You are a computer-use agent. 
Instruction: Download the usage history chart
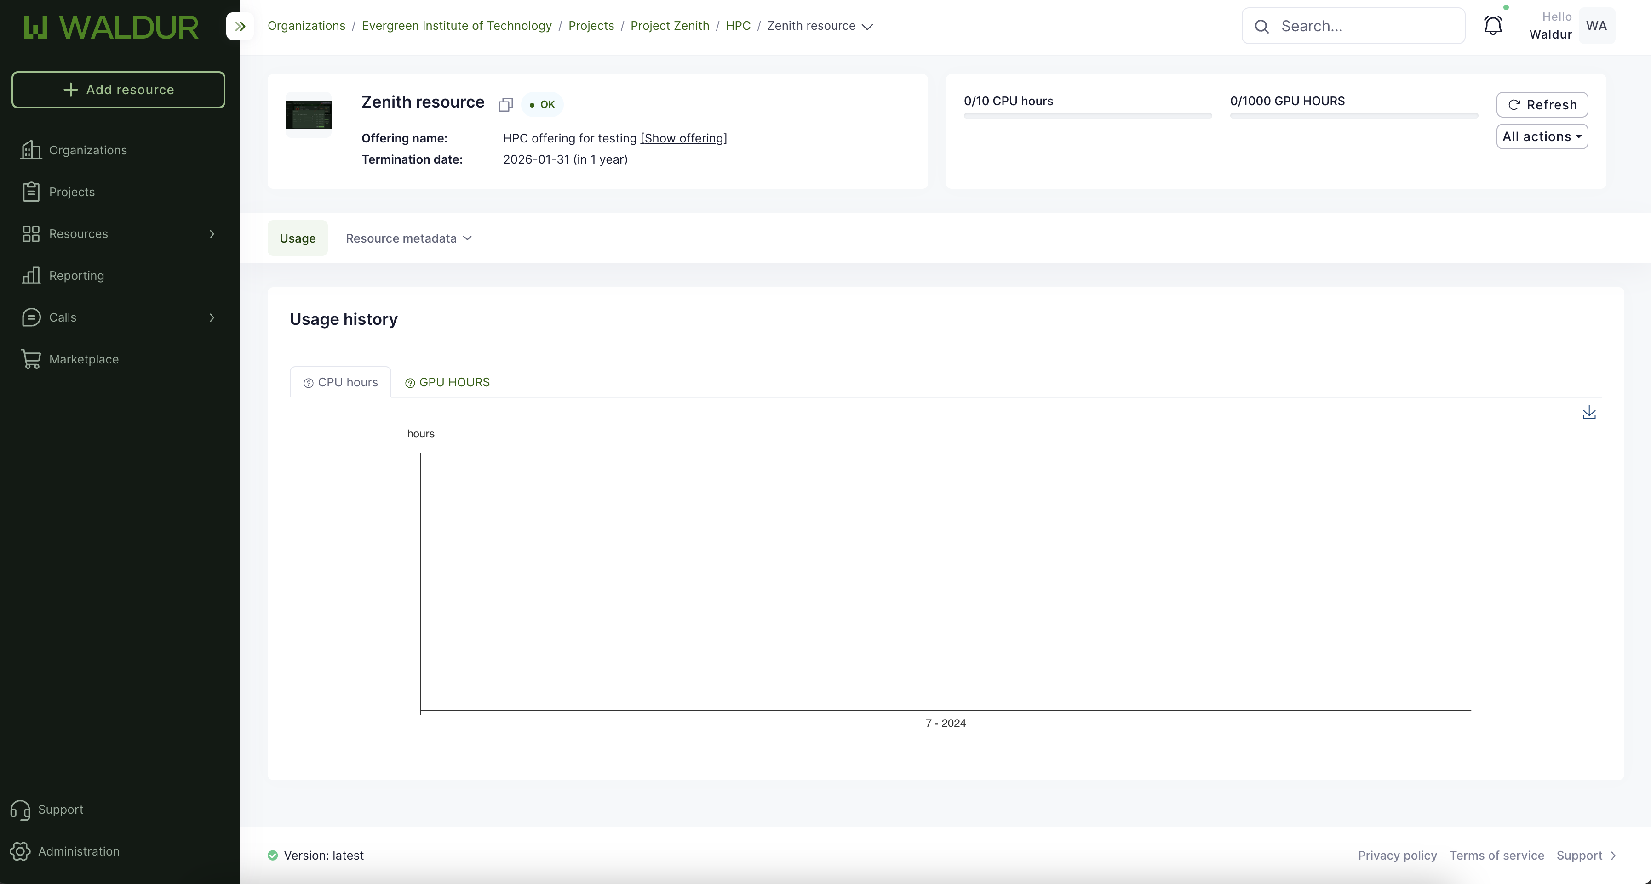(1589, 413)
